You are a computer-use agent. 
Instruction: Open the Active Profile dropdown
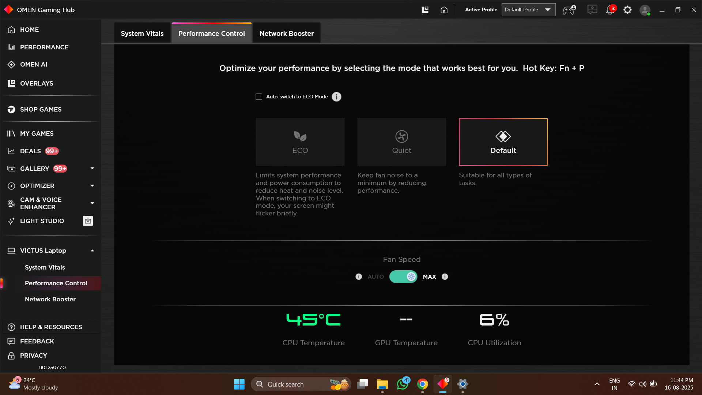click(529, 10)
